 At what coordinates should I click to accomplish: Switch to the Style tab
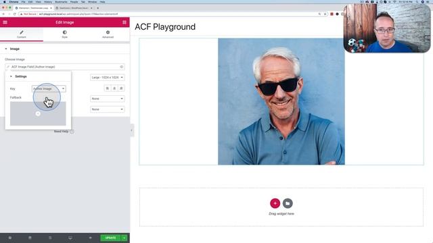tap(65, 34)
